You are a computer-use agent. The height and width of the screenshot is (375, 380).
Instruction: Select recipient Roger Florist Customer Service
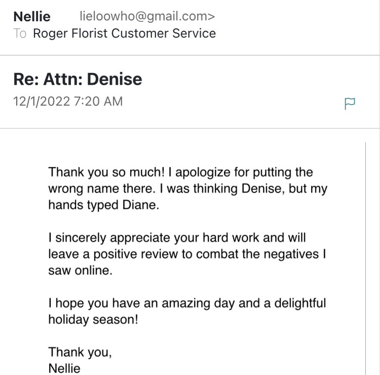124,33
